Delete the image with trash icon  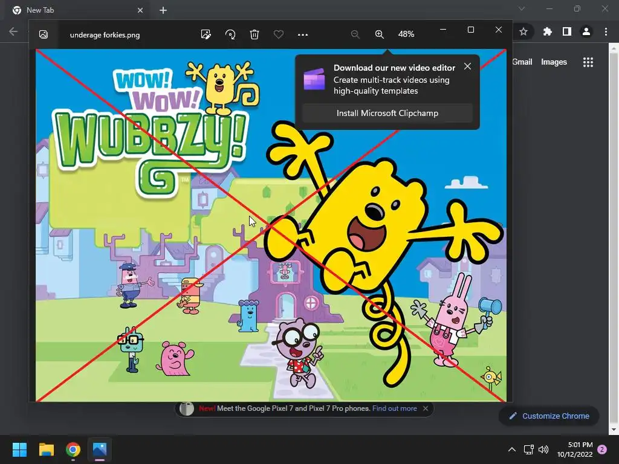tap(254, 34)
